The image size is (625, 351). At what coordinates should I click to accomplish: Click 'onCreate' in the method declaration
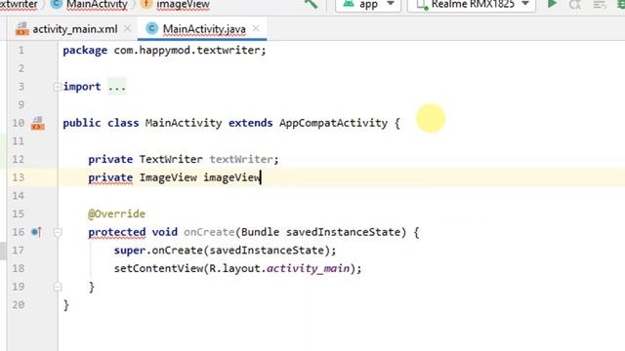(209, 232)
